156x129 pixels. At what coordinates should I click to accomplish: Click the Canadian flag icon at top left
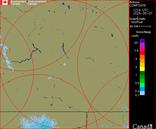point(5,2)
